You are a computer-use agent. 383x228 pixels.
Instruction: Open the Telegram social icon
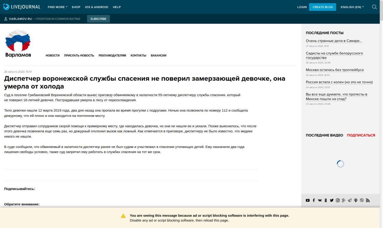(x=349, y=200)
